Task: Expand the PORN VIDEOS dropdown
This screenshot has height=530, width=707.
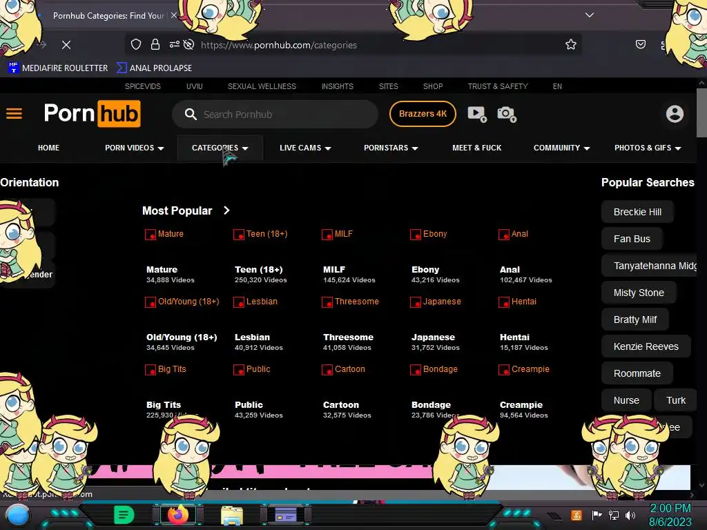Action: (x=135, y=148)
